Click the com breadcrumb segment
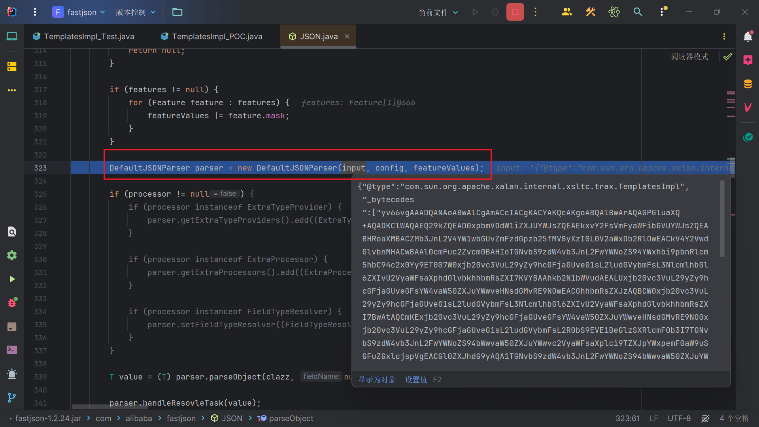 [x=103, y=418]
